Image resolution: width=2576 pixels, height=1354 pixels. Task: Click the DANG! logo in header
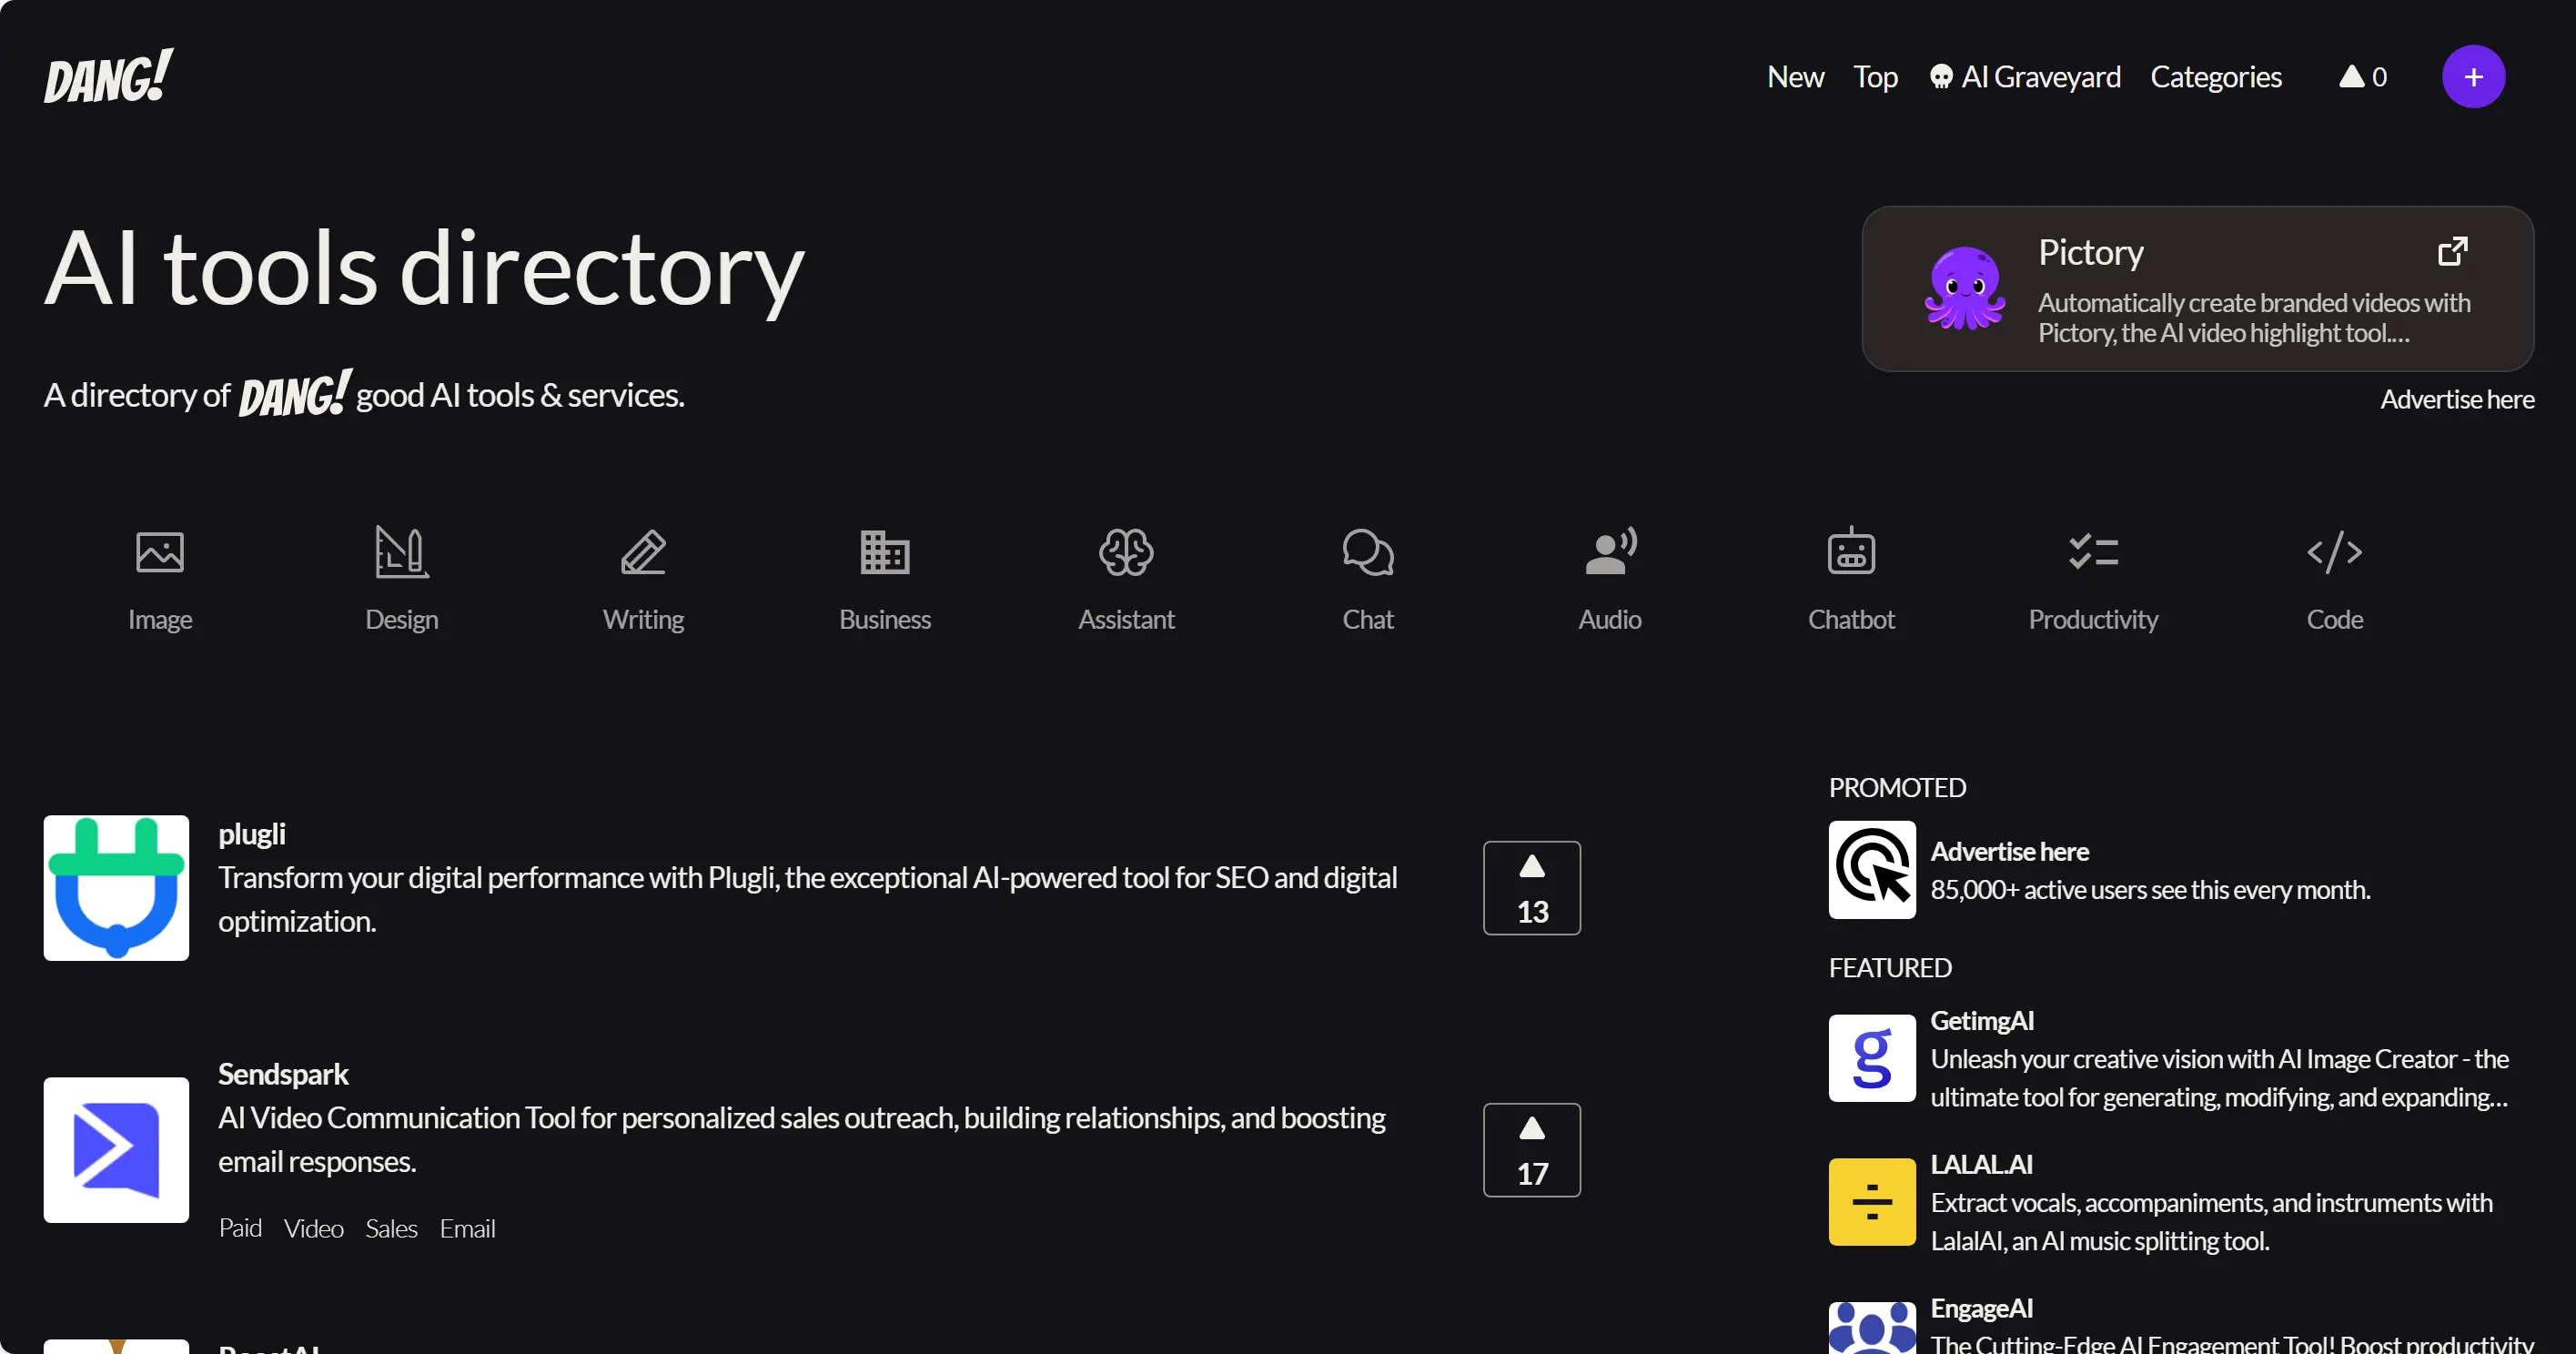(108, 76)
